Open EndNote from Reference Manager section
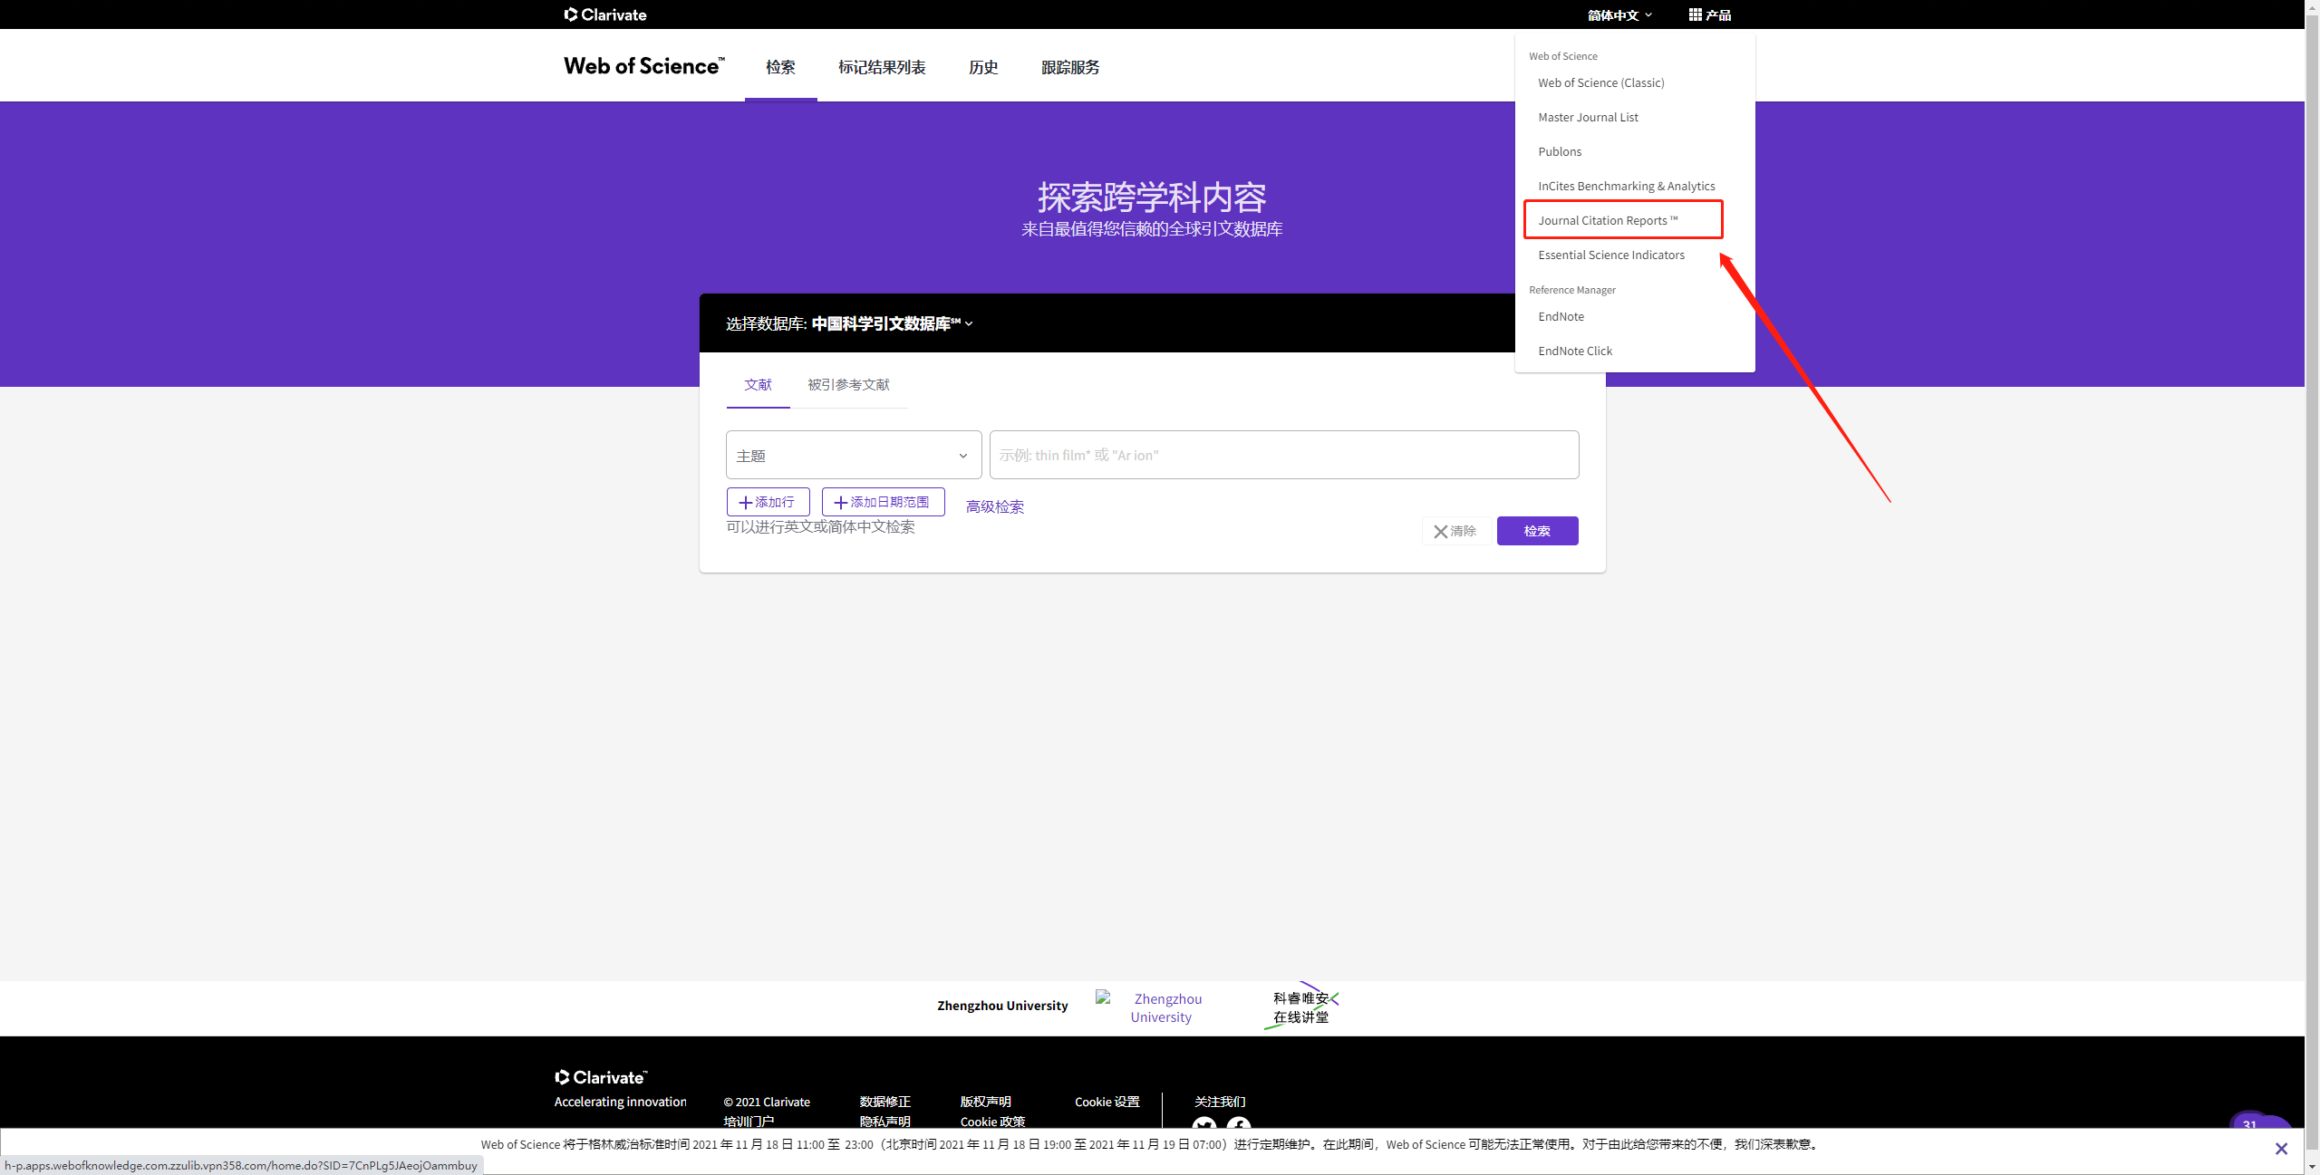 (x=1561, y=316)
